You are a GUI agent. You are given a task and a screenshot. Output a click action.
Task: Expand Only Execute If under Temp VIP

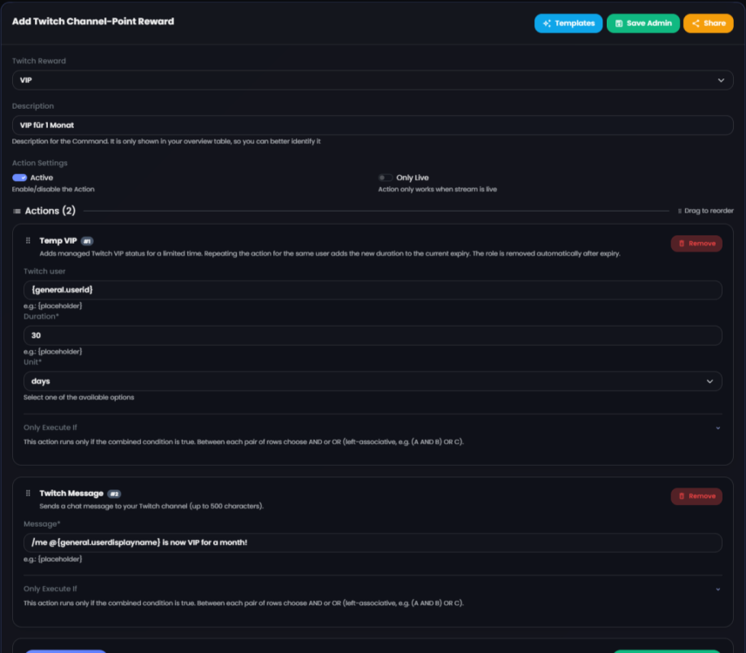tap(718, 427)
